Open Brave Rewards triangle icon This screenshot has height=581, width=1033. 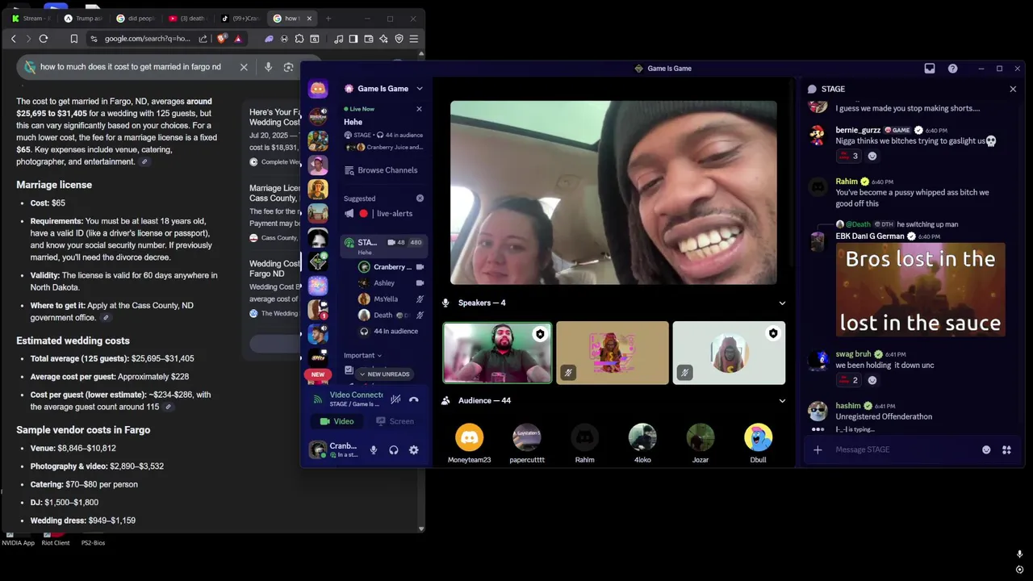[x=237, y=39]
